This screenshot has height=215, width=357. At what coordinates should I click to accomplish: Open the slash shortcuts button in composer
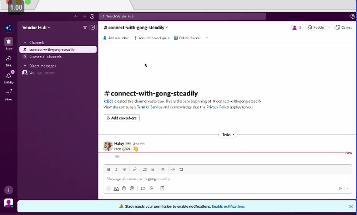point(162,188)
